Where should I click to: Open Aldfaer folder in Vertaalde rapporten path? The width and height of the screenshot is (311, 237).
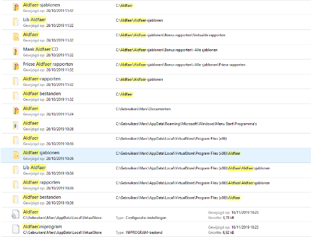coord(31,34)
